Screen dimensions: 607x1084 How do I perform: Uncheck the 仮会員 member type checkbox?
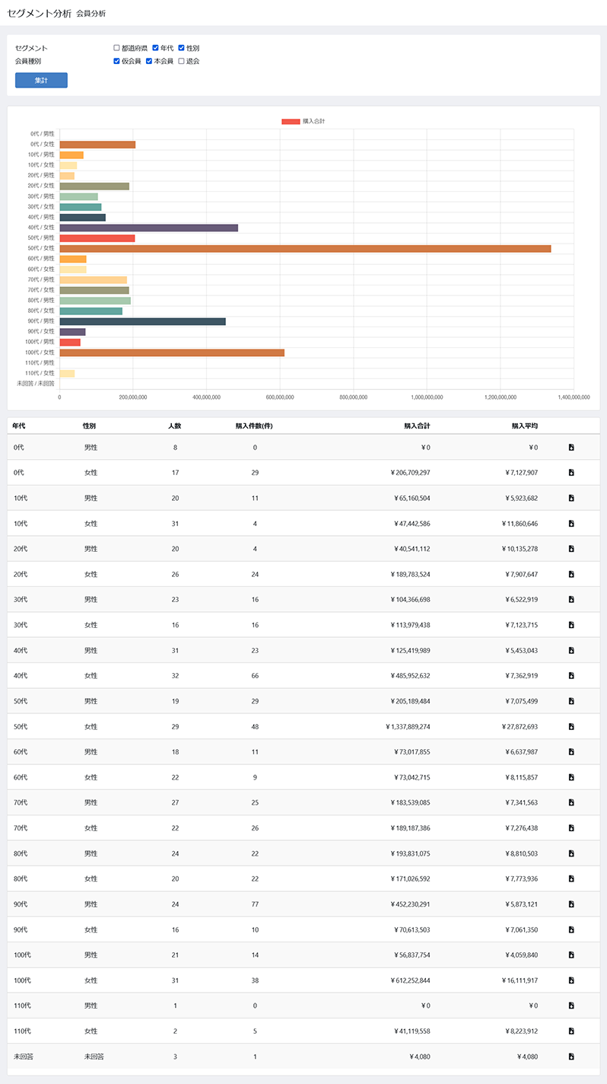[117, 61]
